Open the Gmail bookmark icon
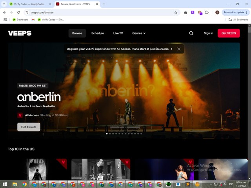 click(x=33, y=20)
